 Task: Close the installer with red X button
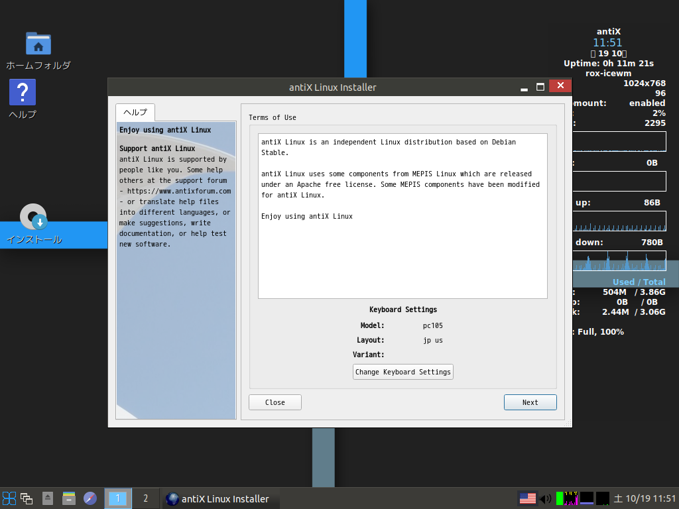point(560,85)
